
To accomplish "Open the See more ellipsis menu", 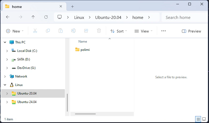I will (x=164, y=31).
